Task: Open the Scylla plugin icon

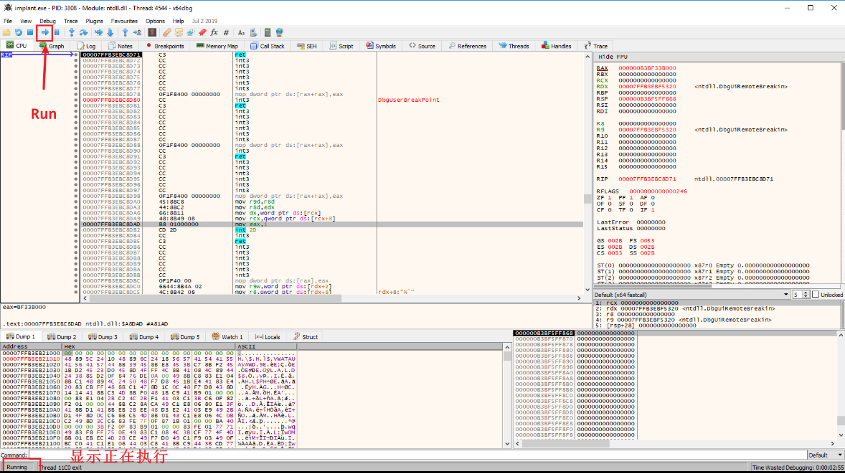Action: (152, 32)
